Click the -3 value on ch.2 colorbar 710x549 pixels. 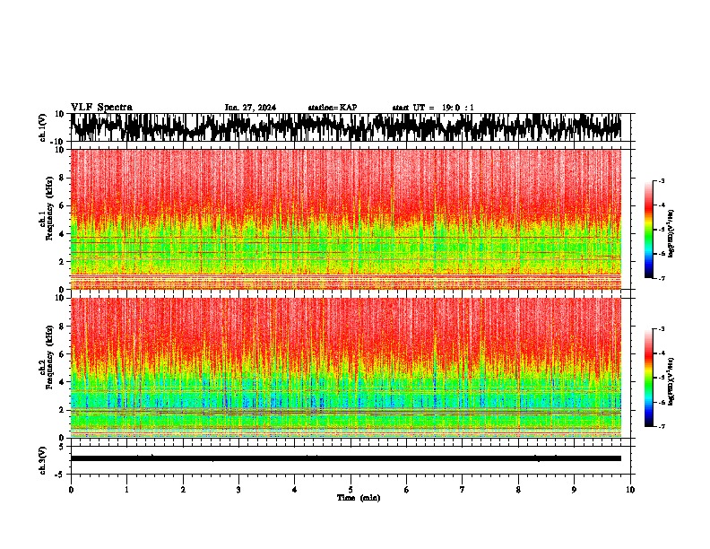[662, 329]
